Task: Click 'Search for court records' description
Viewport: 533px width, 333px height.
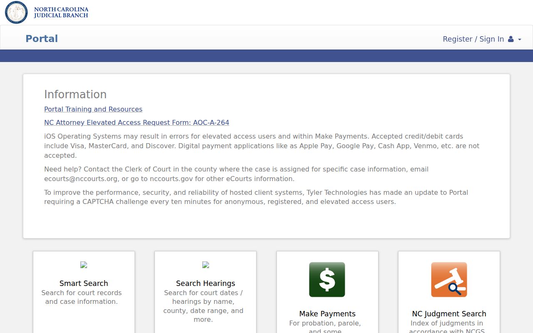Action: [82, 297]
